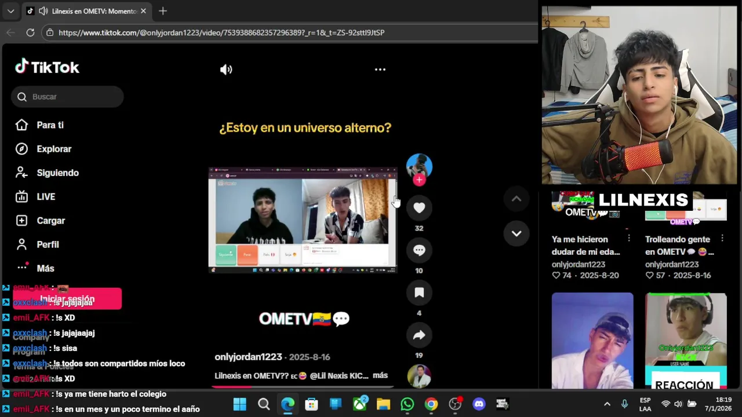Open File Explorer from the taskbar
This screenshot has height=417, width=742.
pyautogui.click(x=383, y=404)
